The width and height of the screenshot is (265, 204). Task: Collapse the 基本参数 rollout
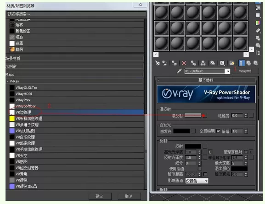tap(206, 80)
